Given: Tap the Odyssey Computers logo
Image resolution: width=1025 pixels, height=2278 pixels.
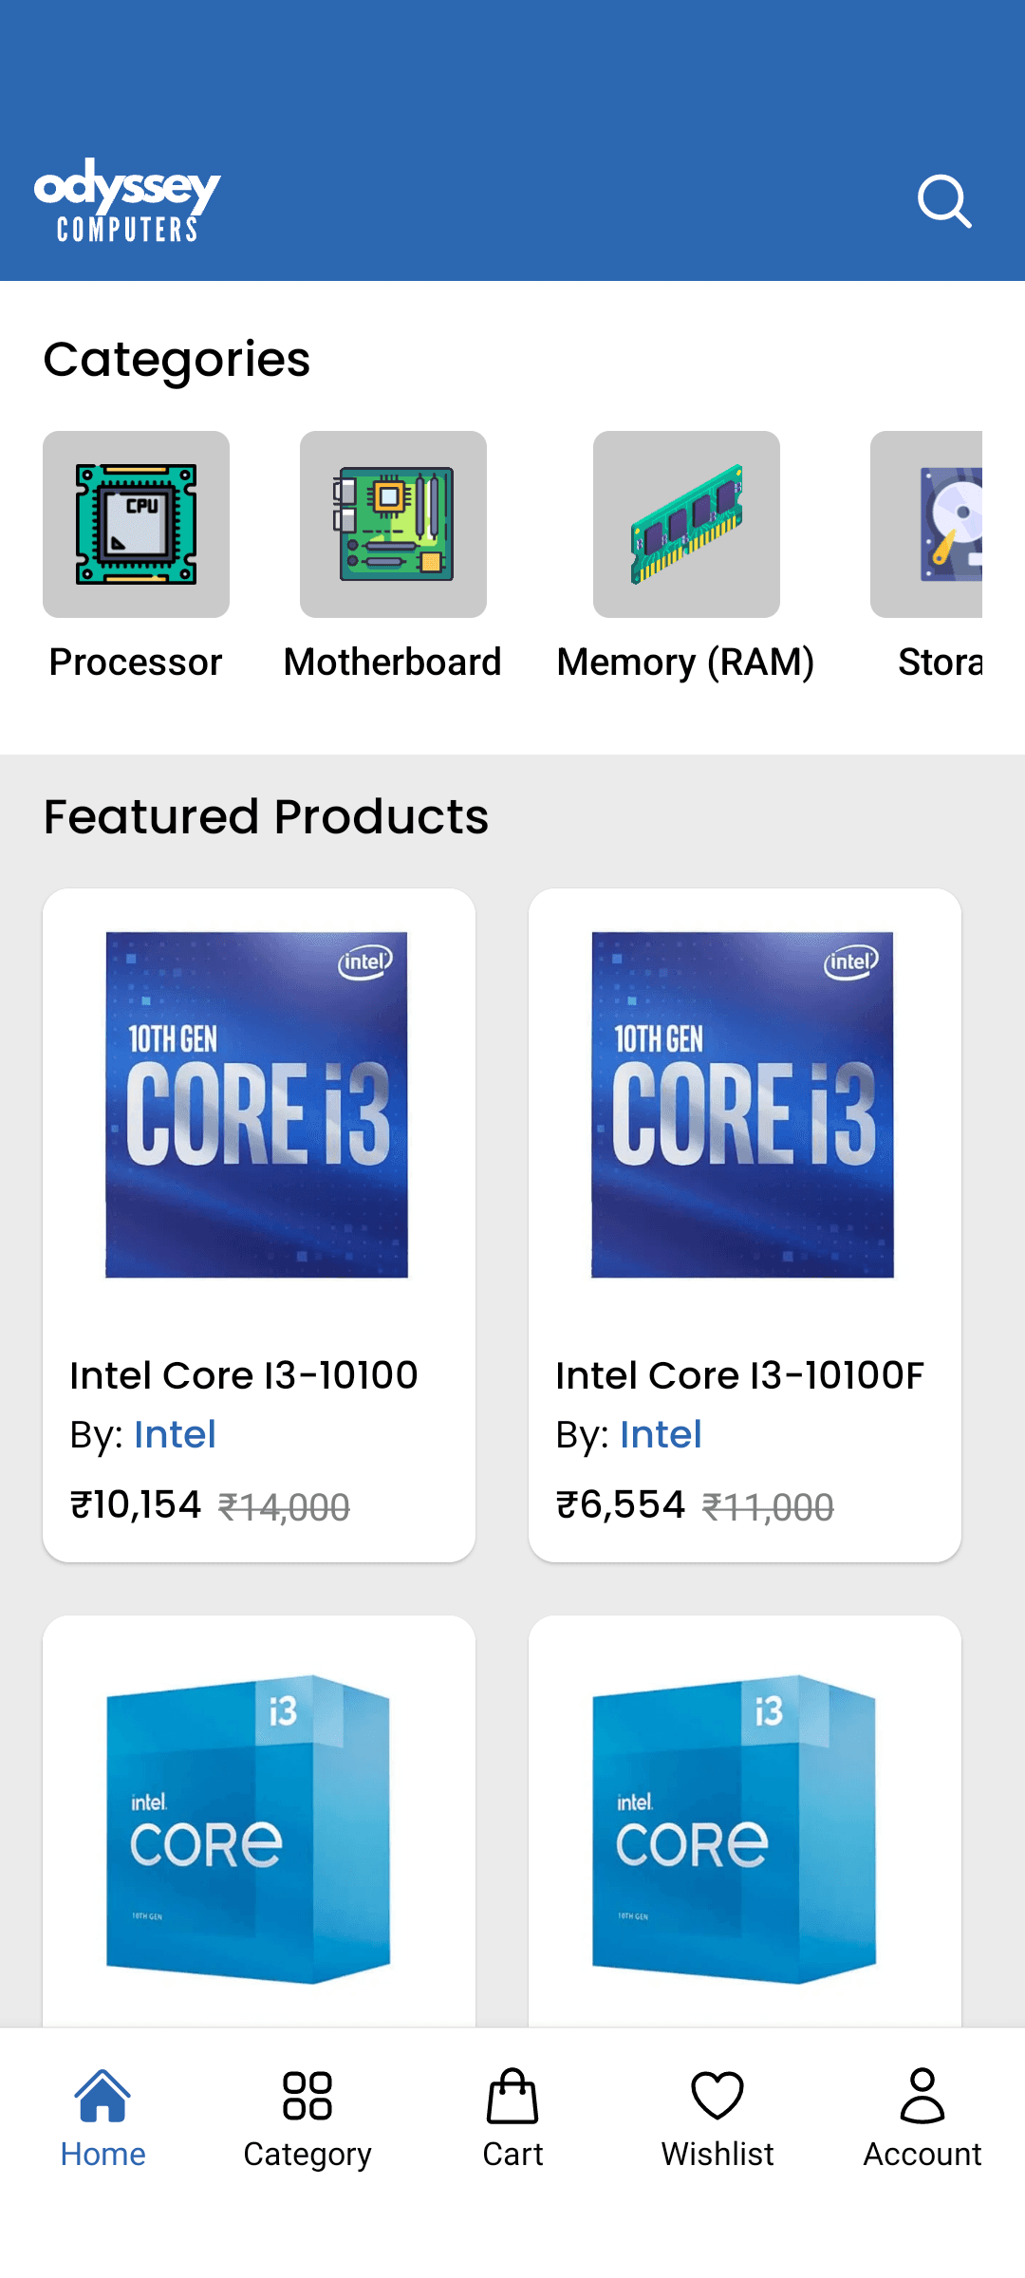Looking at the screenshot, I should [127, 200].
